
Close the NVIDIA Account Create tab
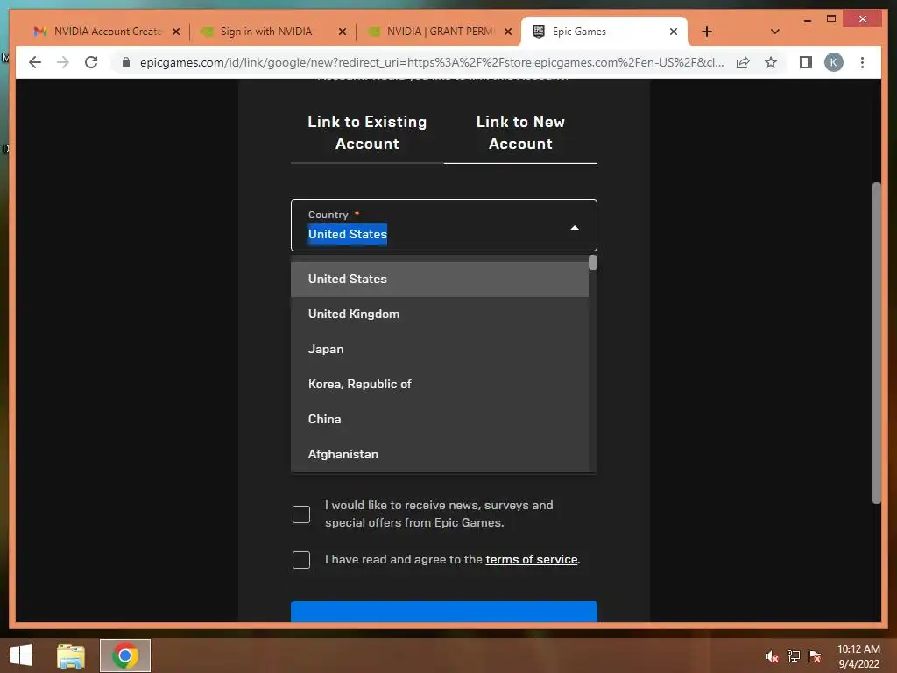click(x=176, y=32)
